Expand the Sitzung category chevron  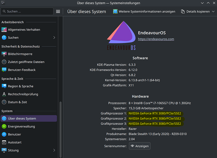(54, 150)
